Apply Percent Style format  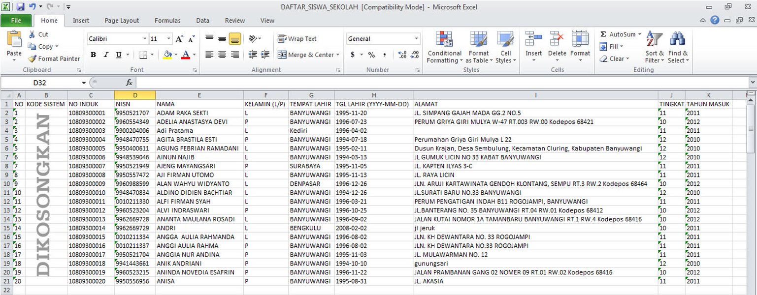pyautogui.click(x=372, y=55)
